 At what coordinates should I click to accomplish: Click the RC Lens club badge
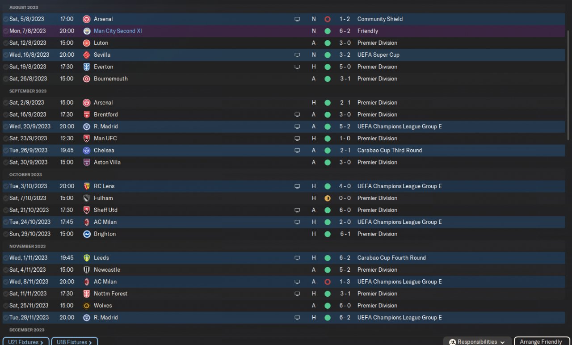87,186
